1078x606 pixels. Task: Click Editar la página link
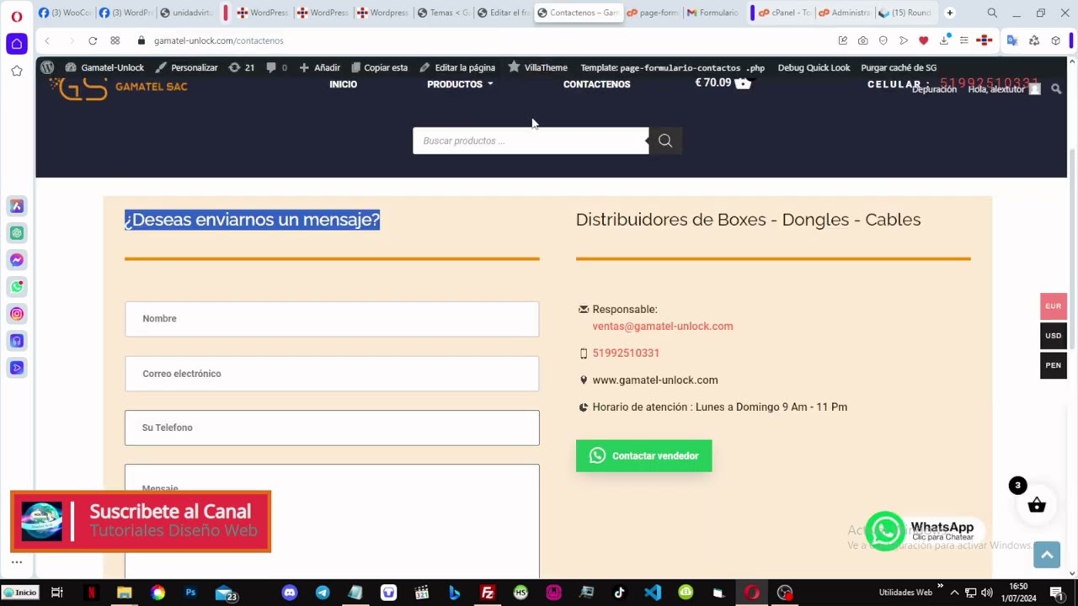[456, 67]
